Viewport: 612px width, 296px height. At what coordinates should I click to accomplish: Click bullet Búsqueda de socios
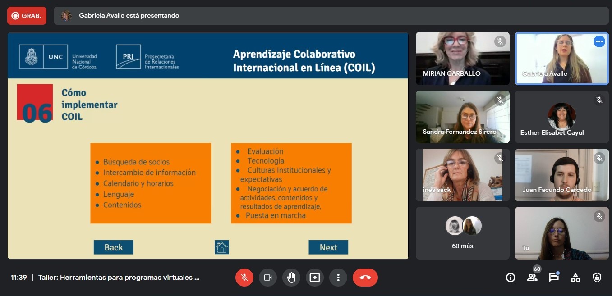[136, 162]
